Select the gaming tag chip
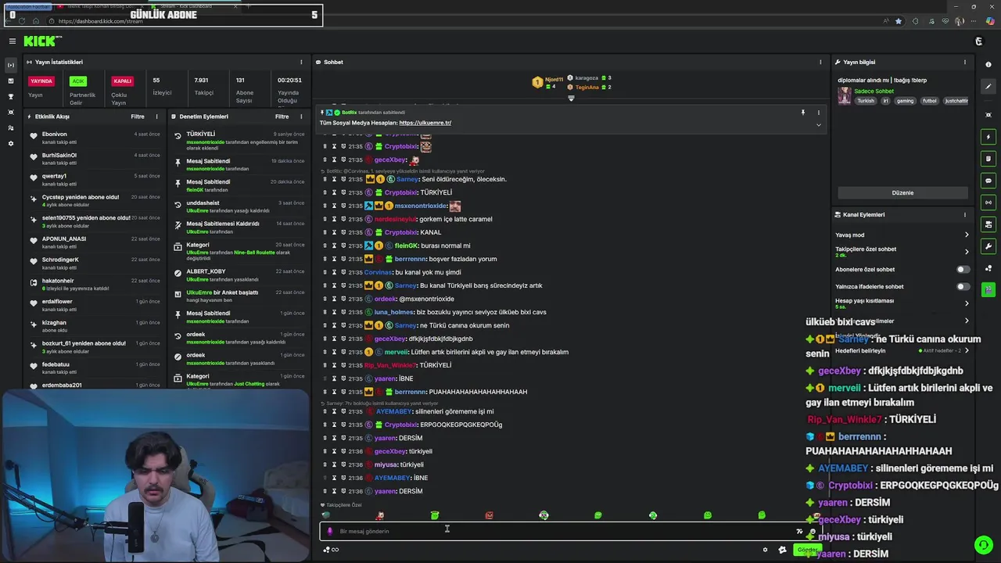The width and height of the screenshot is (1001, 563). tap(905, 101)
